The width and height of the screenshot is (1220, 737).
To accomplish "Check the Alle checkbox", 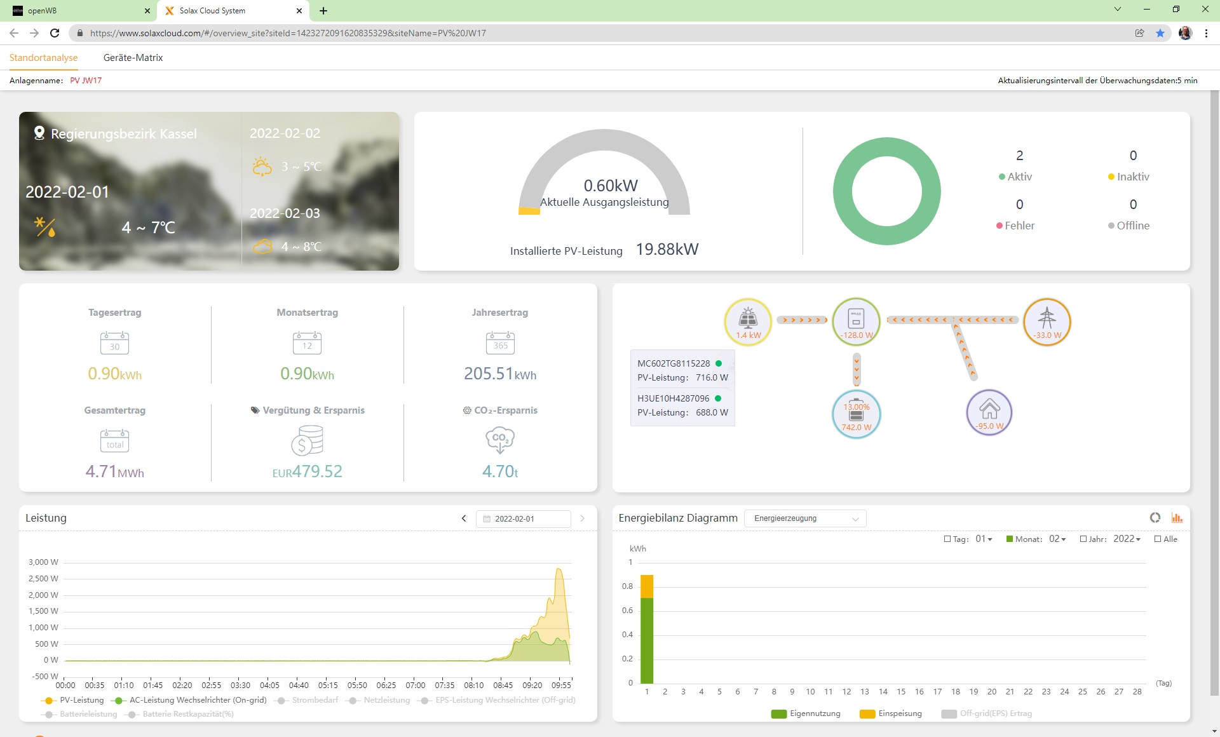I will [x=1158, y=539].
